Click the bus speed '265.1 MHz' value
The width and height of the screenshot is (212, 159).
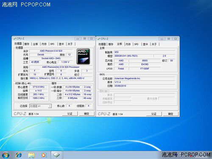(x=39, y=94)
